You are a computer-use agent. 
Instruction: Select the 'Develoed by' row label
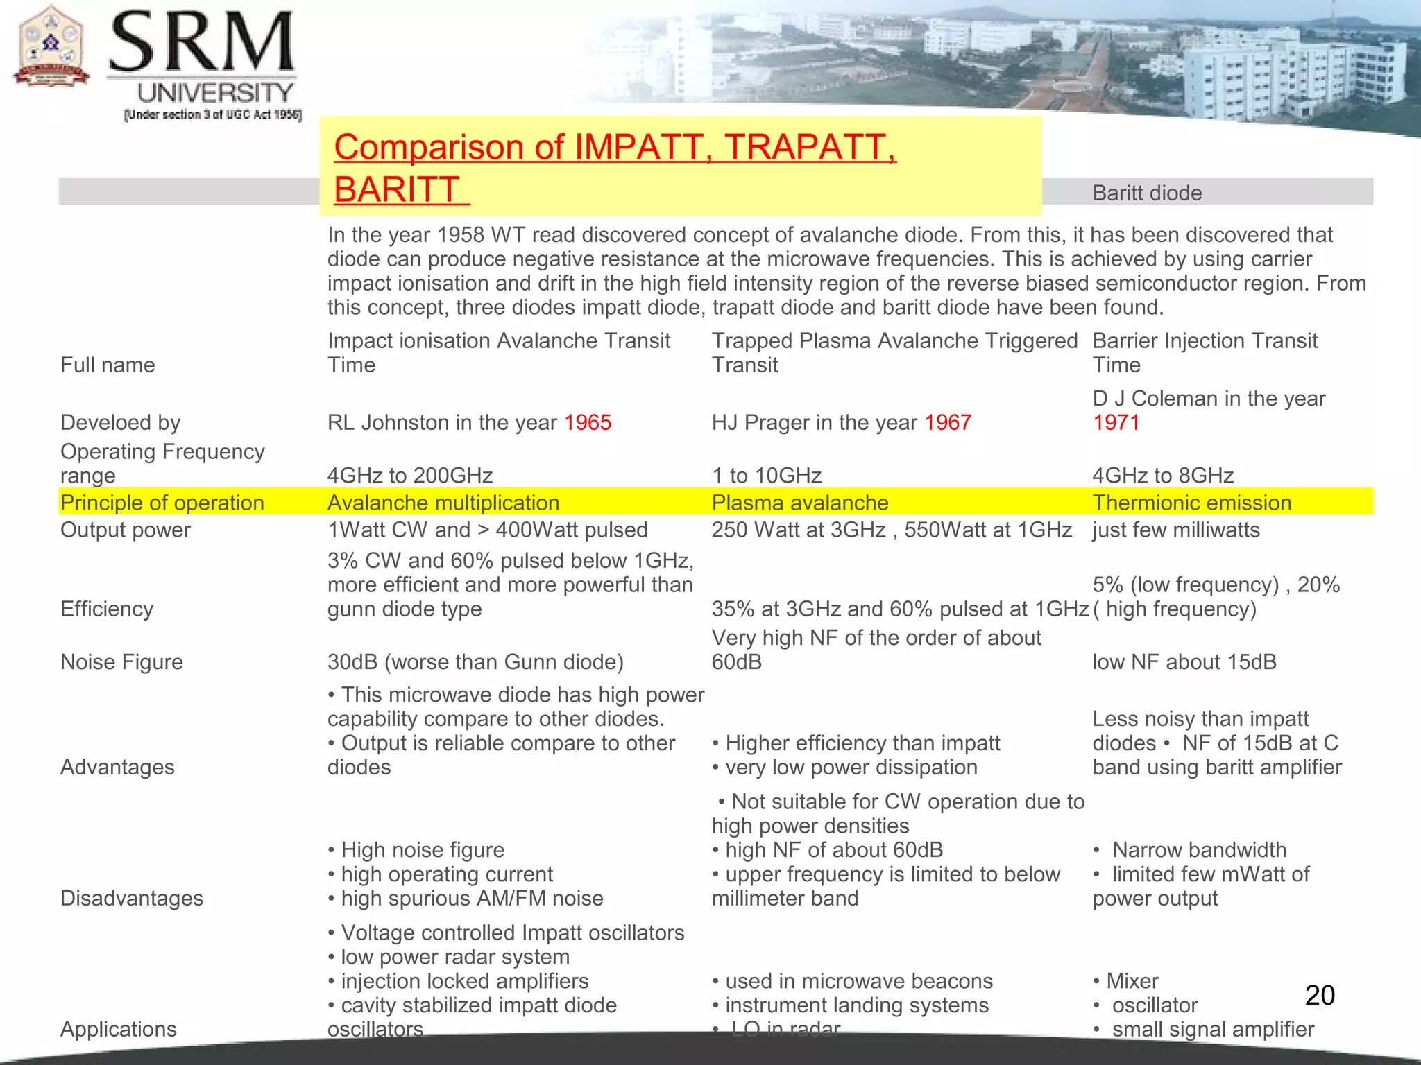[121, 422]
